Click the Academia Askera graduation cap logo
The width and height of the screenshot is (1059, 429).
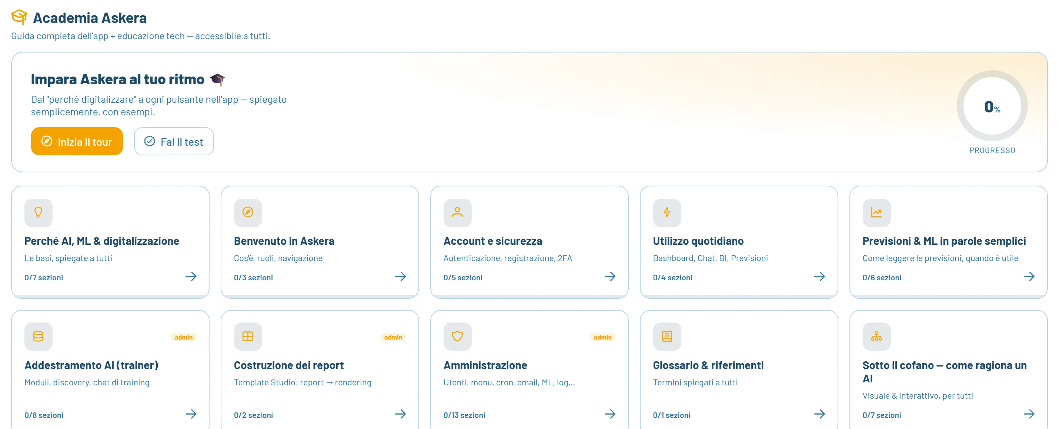click(x=19, y=17)
